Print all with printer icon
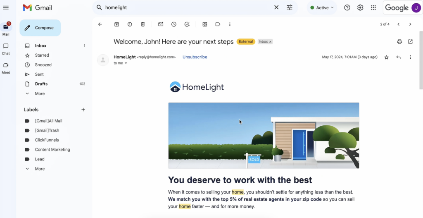This screenshot has width=423, height=218. click(x=399, y=42)
